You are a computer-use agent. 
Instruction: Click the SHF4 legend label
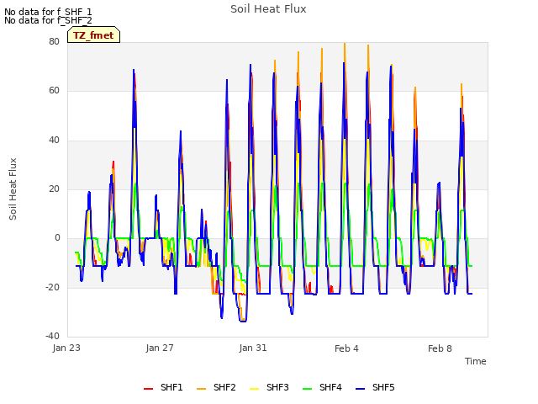click(330, 387)
